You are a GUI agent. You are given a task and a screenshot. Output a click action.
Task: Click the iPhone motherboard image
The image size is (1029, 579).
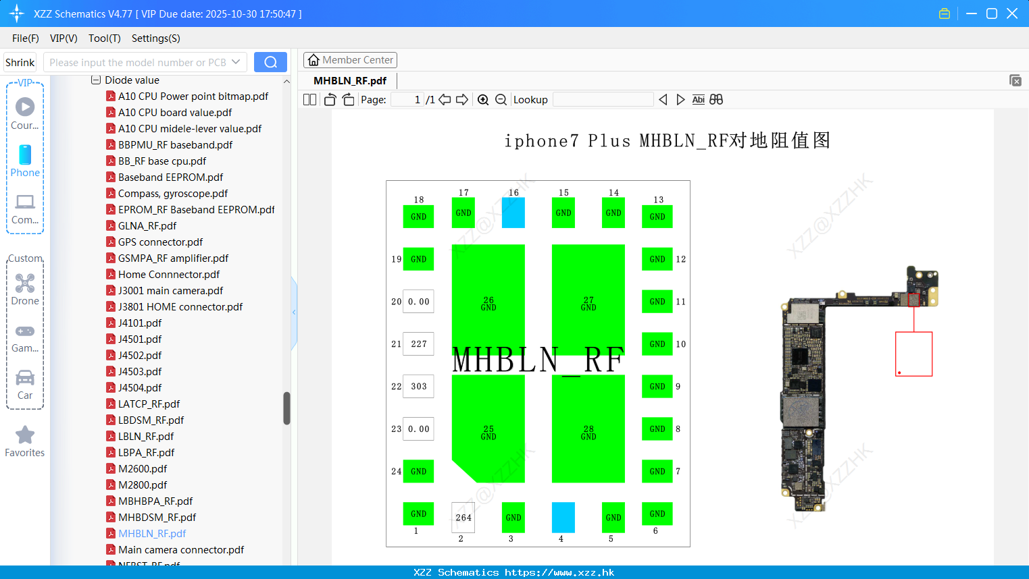[x=859, y=389]
